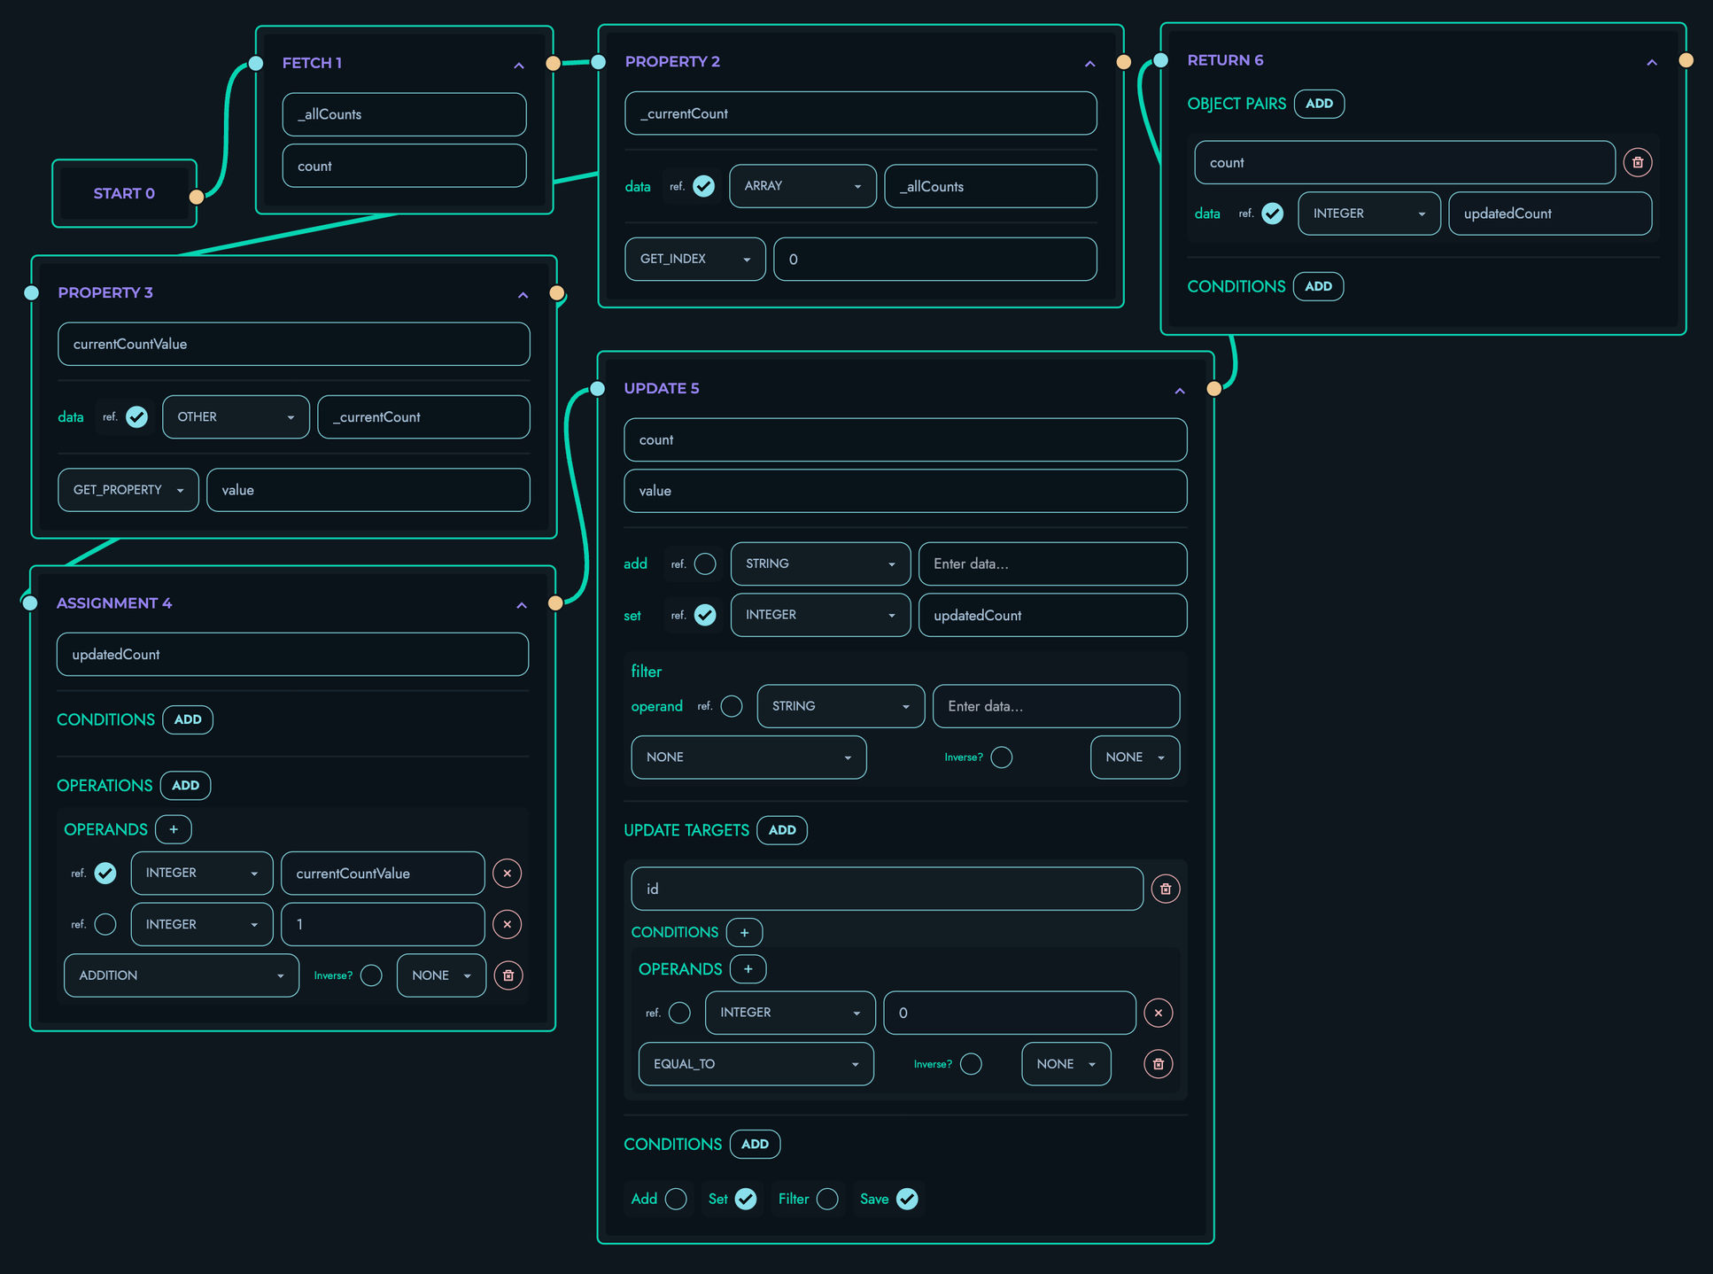
Task: Enable ref. for the add row in UPDATE 5
Action: click(706, 564)
